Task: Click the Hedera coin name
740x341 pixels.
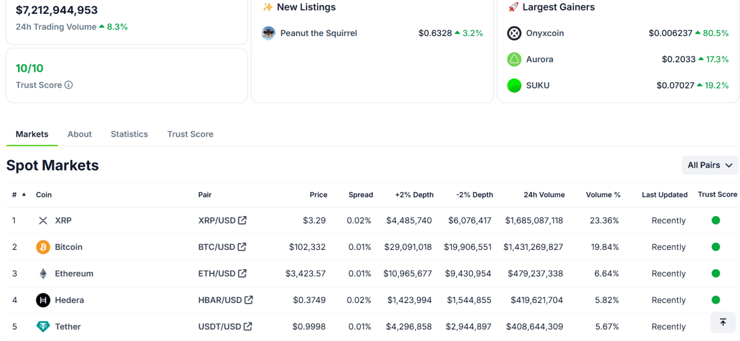Action: click(69, 300)
